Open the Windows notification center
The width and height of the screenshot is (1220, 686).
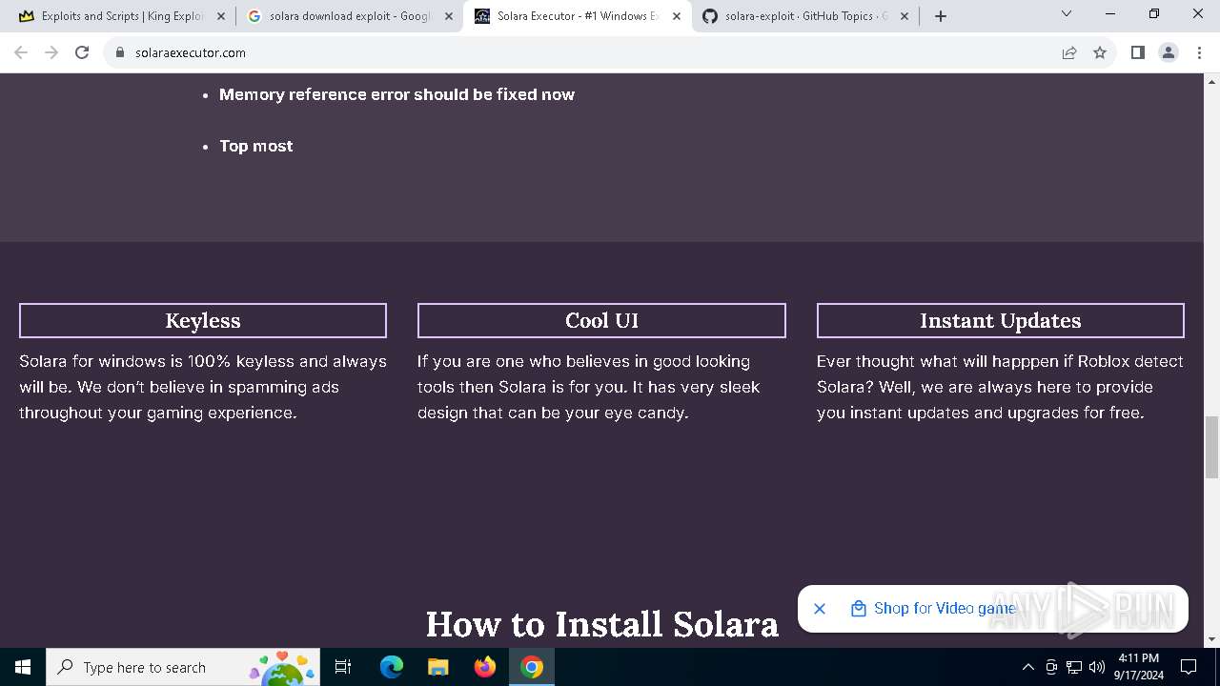pos(1189,667)
